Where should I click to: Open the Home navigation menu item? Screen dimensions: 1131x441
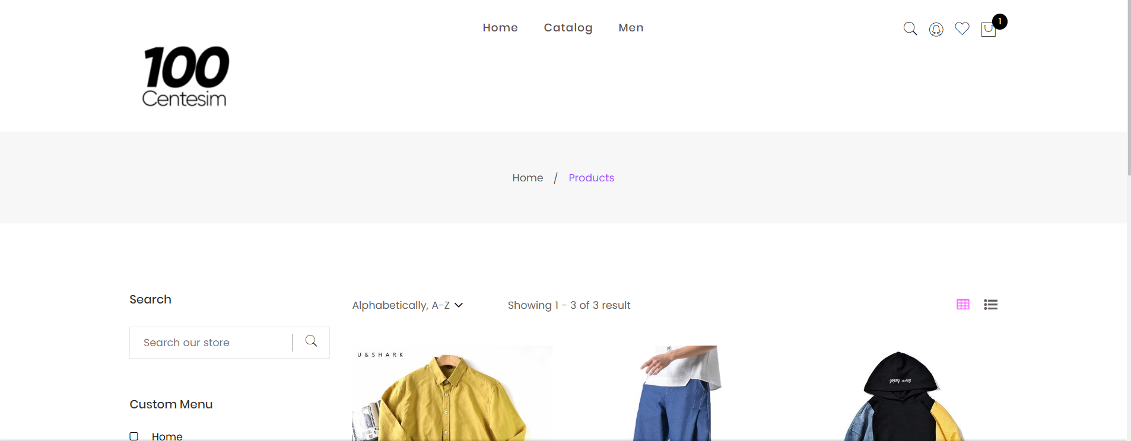pyautogui.click(x=500, y=28)
